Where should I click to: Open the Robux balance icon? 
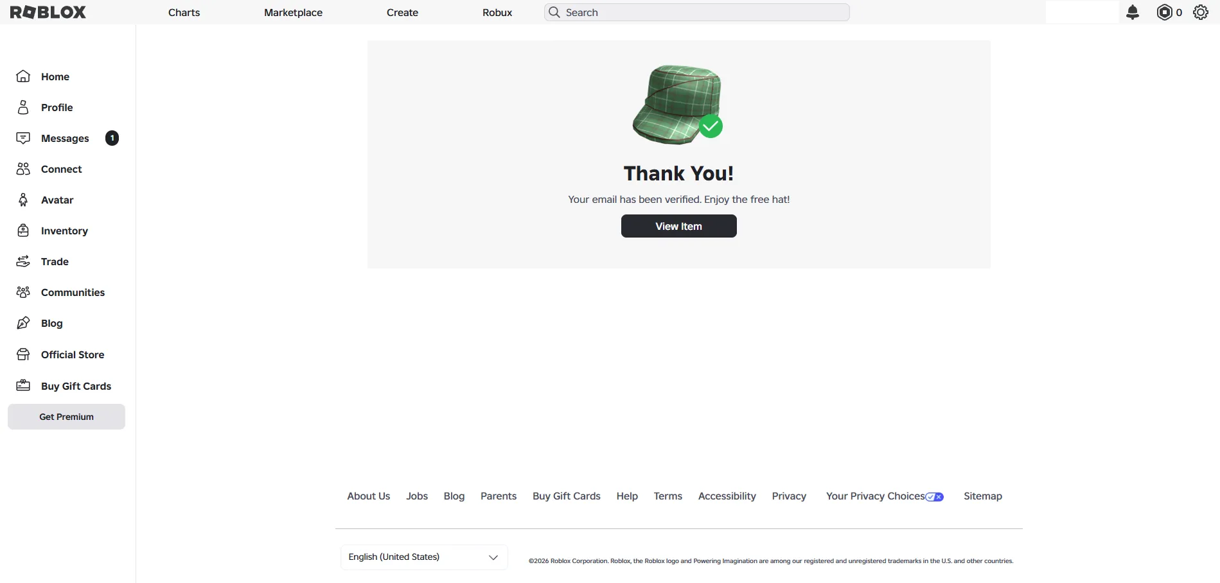point(1164,12)
